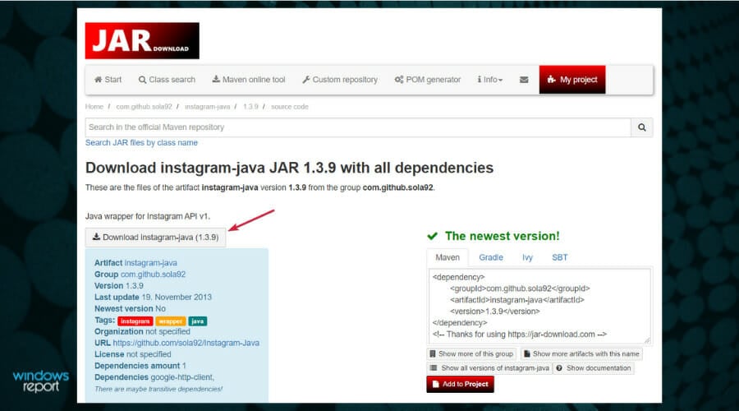Click Download instagram-java (1.3.9) button

click(155, 238)
